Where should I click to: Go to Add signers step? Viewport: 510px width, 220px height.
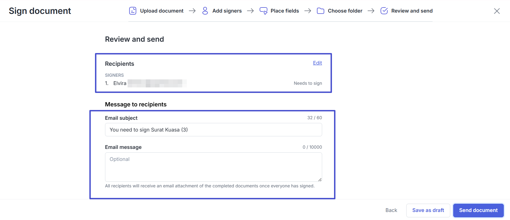click(x=227, y=11)
